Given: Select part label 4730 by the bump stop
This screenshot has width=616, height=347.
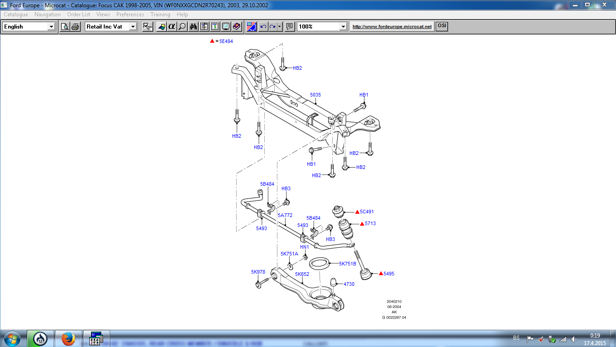Looking at the screenshot, I should click(349, 284).
